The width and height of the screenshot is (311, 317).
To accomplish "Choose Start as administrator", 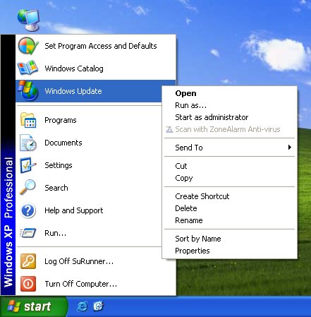I will coord(229,117).
